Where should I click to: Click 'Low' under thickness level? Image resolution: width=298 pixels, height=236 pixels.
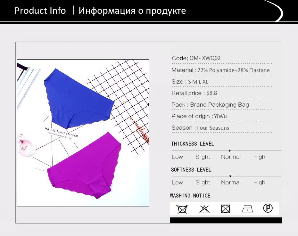(x=177, y=157)
